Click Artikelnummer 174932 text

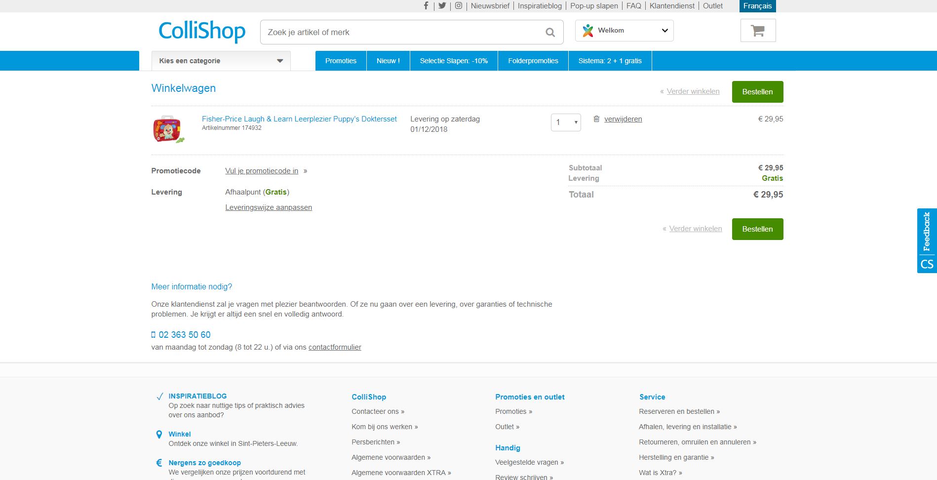232,128
